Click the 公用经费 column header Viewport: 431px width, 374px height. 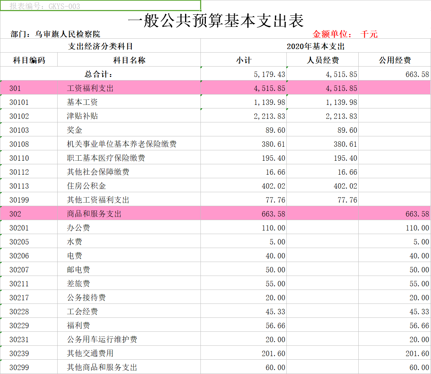pyautogui.click(x=395, y=60)
